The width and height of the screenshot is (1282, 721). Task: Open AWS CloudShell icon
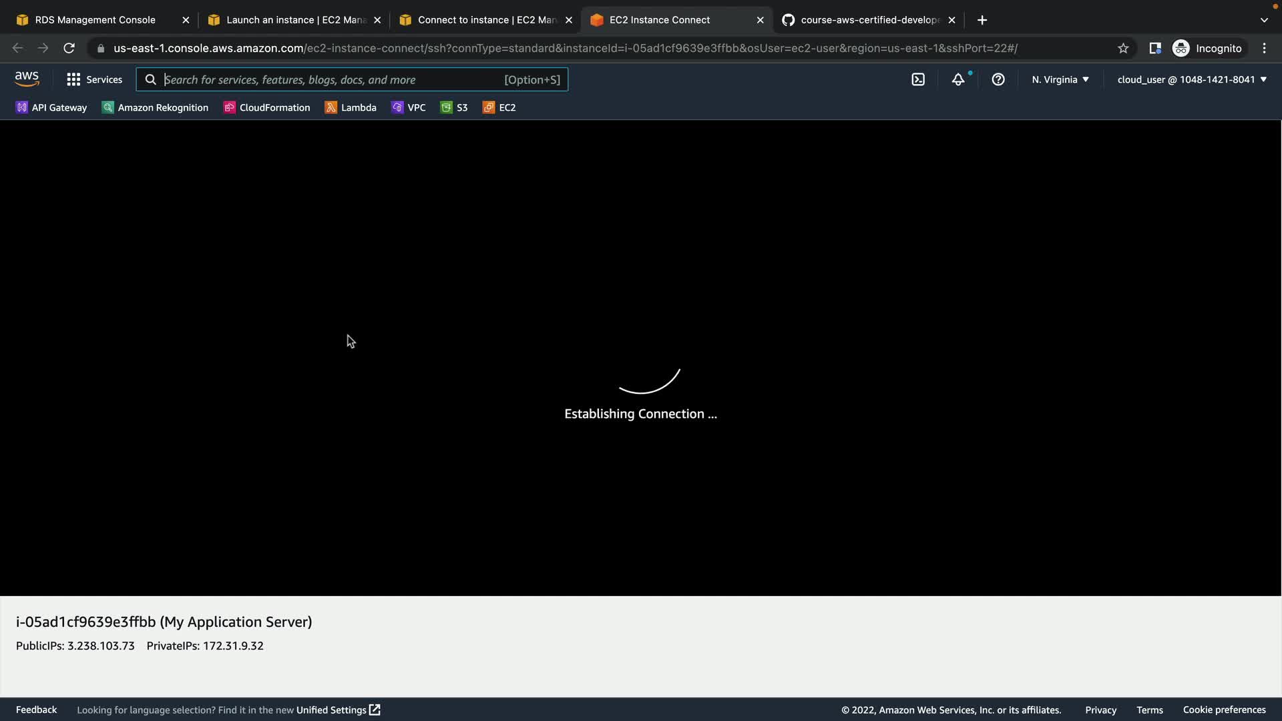pyautogui.click(x=918, y=79)
